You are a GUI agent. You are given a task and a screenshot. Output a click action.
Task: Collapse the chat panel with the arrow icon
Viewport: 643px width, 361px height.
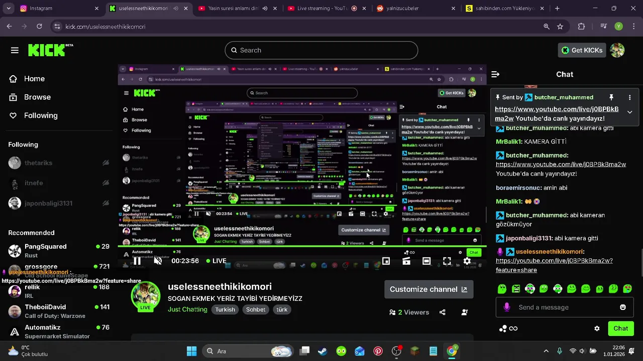(495, 74)
